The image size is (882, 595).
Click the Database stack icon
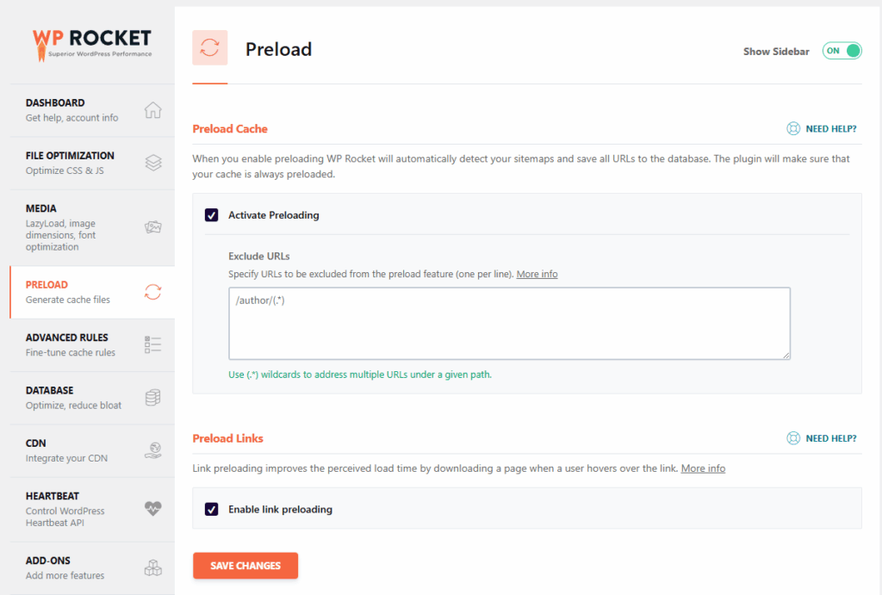point(153,397)
